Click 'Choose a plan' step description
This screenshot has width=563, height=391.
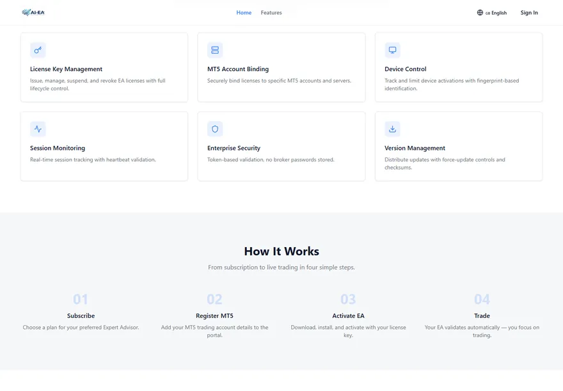(81, 328)
